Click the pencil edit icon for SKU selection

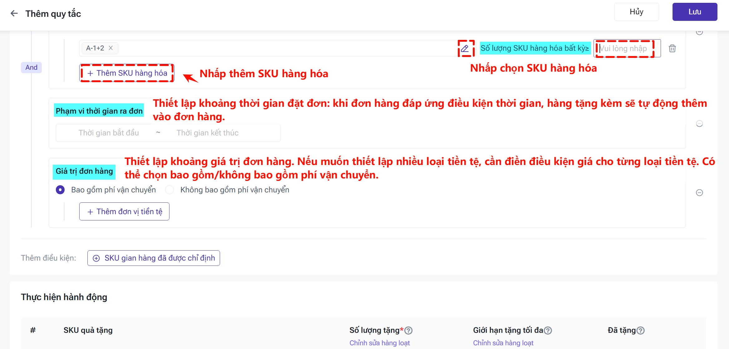click(465, 48)
